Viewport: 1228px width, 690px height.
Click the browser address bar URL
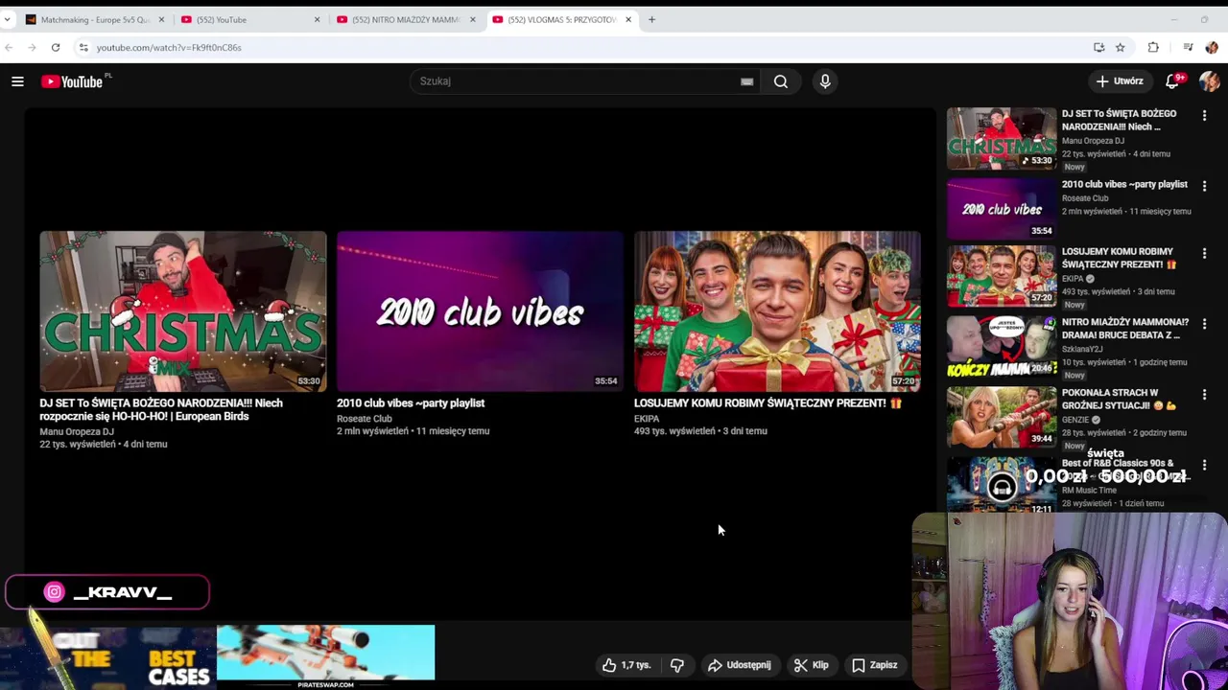click(x=169, y=47)
